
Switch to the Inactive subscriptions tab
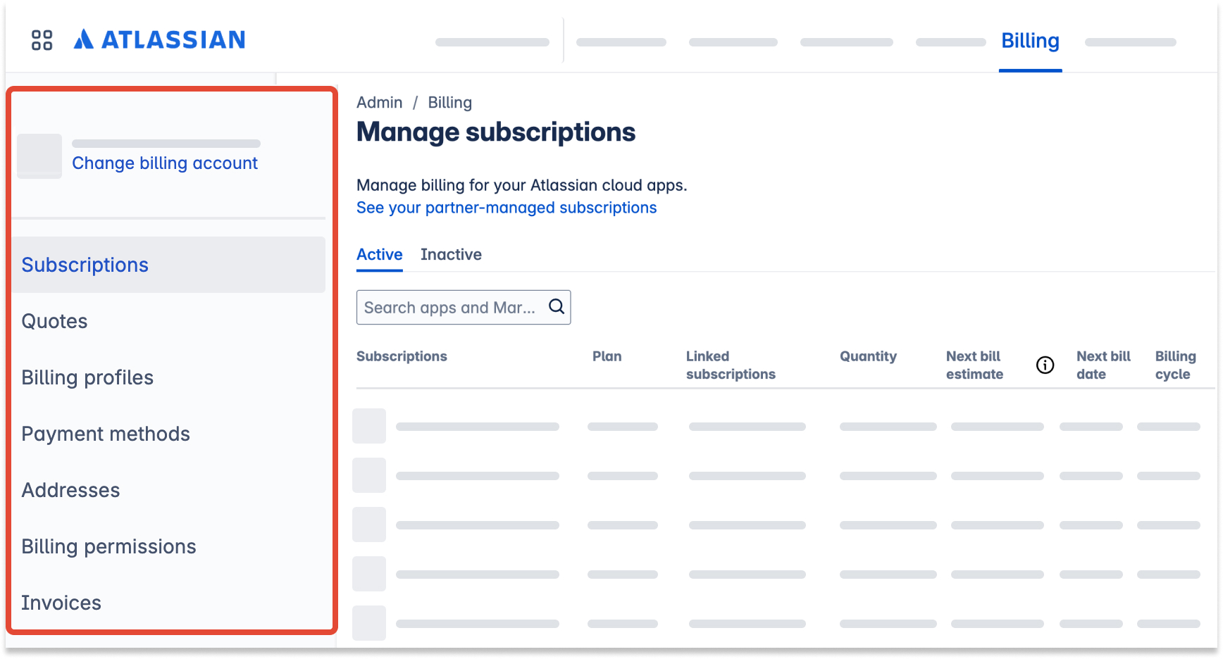pos(451,254)
